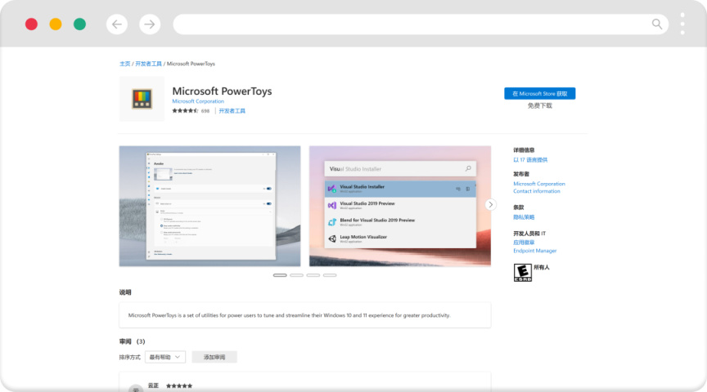The height and width of the screenshot is (392, 707).
Task: Click the 审阅 (3) heading
Action: 132,341
